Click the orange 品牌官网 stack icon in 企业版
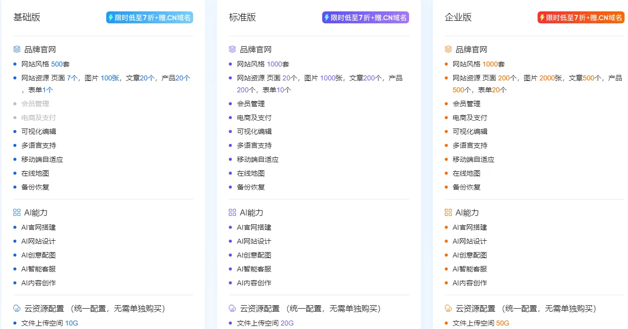The width and height of the screenshot is (628, 329). point(448,49)
